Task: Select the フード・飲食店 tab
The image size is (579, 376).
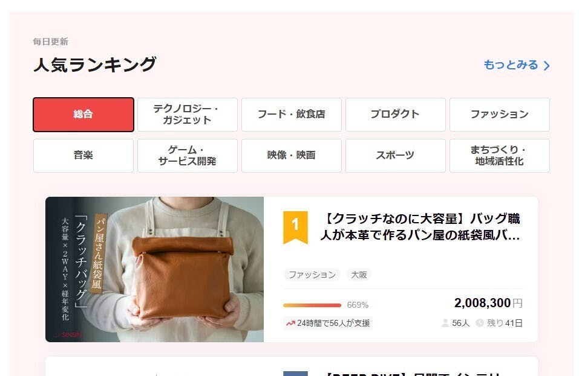Action: coord(292,115)
